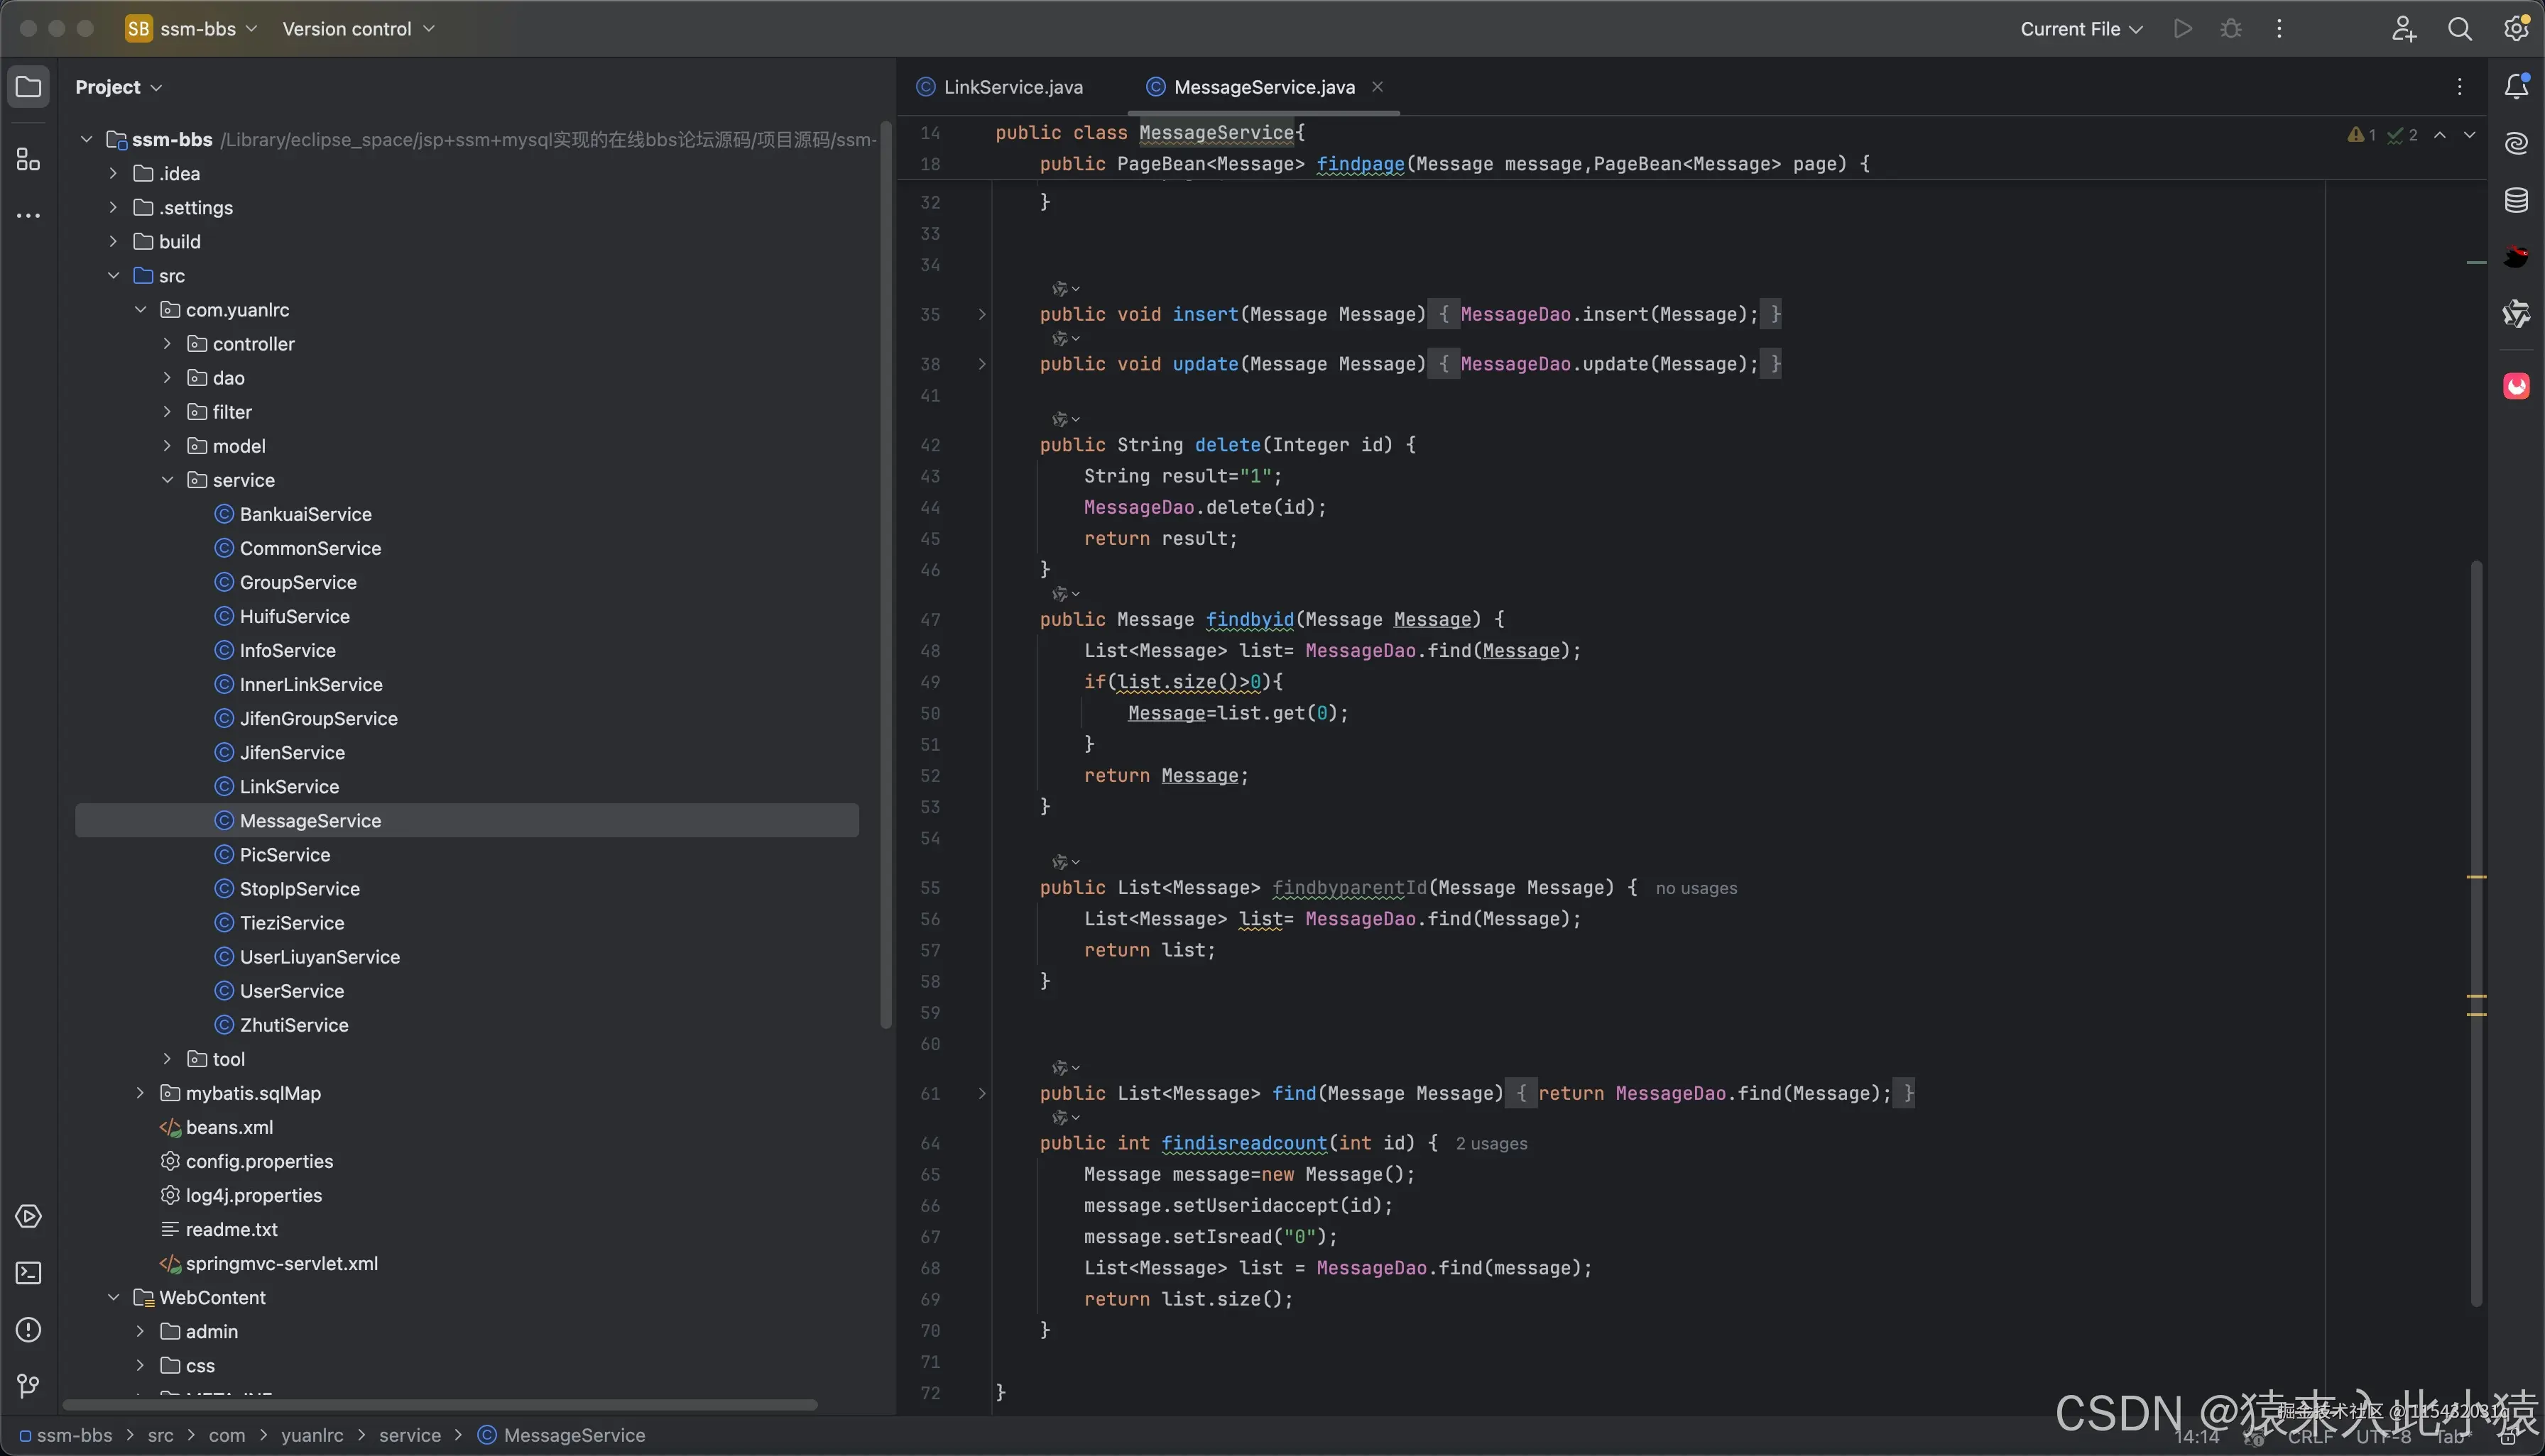Open the Structure tool window icon
2545x1456 pixels.
point(28,160)
